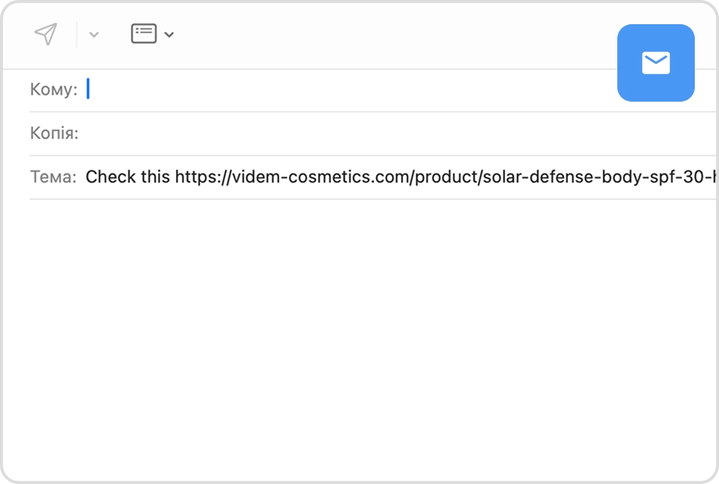Click the word product in subject URL
This screenshot has height=484, width=719.
[445, 177]
